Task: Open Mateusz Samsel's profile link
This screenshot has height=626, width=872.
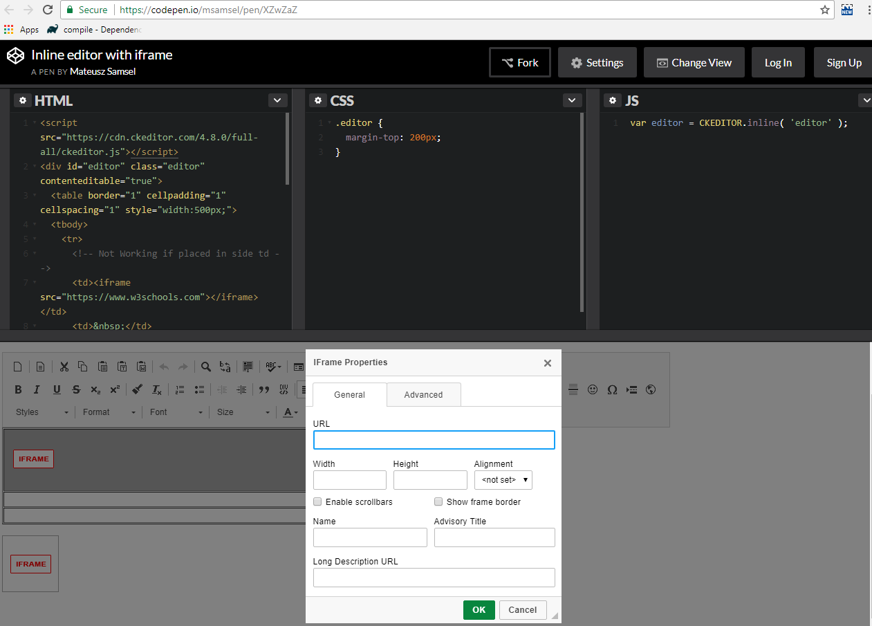Action: tap(103, 71)
